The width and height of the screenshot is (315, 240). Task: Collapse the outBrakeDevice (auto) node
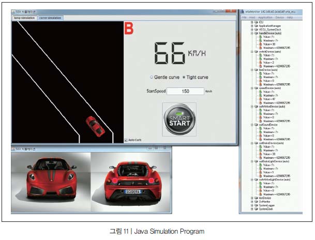click(252, 143)
